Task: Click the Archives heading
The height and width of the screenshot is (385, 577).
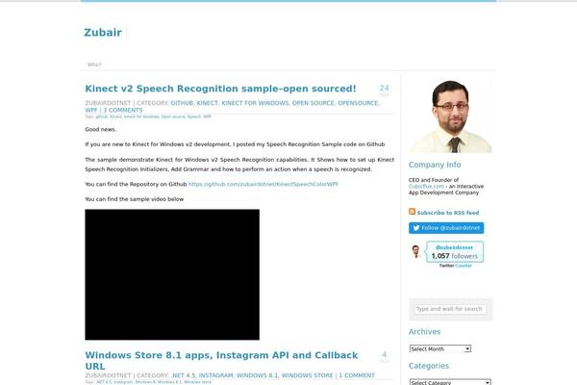Action: (424, 332)
